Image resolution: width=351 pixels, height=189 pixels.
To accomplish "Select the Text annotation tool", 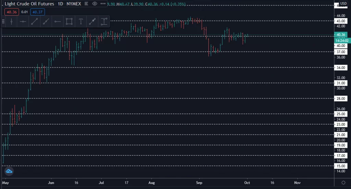I will point(81,22).
